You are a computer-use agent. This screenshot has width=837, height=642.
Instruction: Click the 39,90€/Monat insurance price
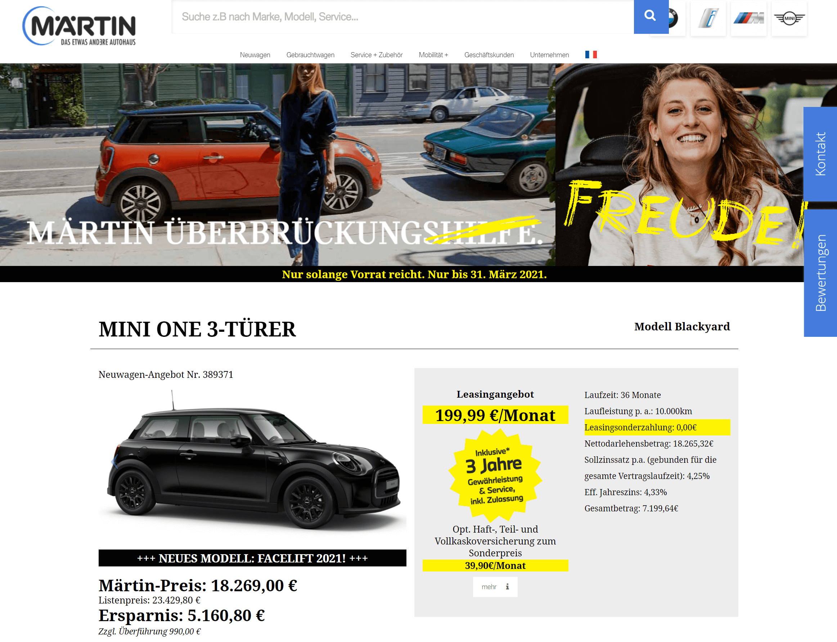[x=495, y=566]
